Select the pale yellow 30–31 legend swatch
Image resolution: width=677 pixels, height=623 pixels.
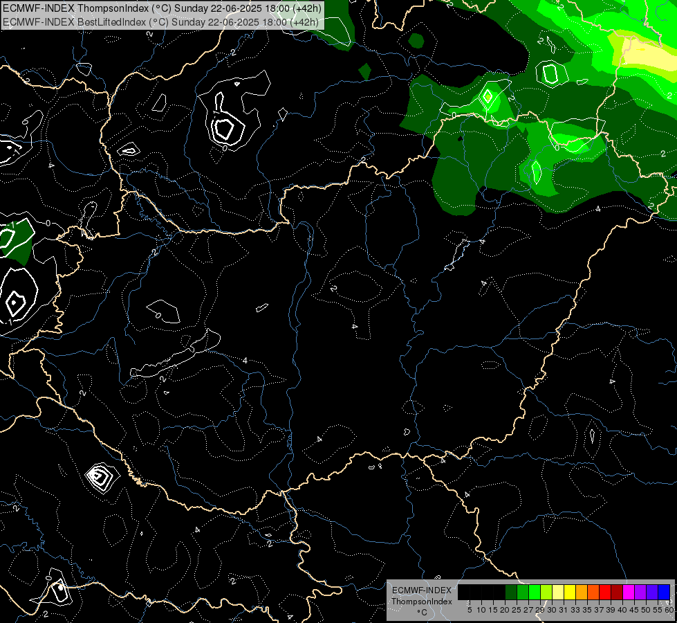(x=558, y=592)
